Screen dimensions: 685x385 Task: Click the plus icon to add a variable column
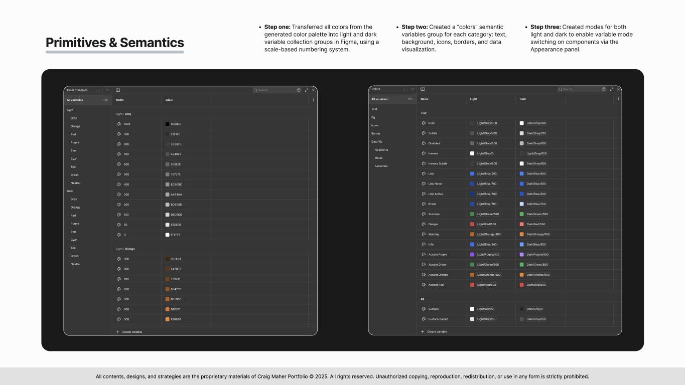click(618, 99)
